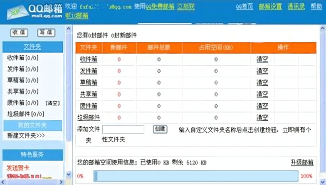Click 帮助 link in top right
This screenshot has height=185, width=326.
(316, 7)
